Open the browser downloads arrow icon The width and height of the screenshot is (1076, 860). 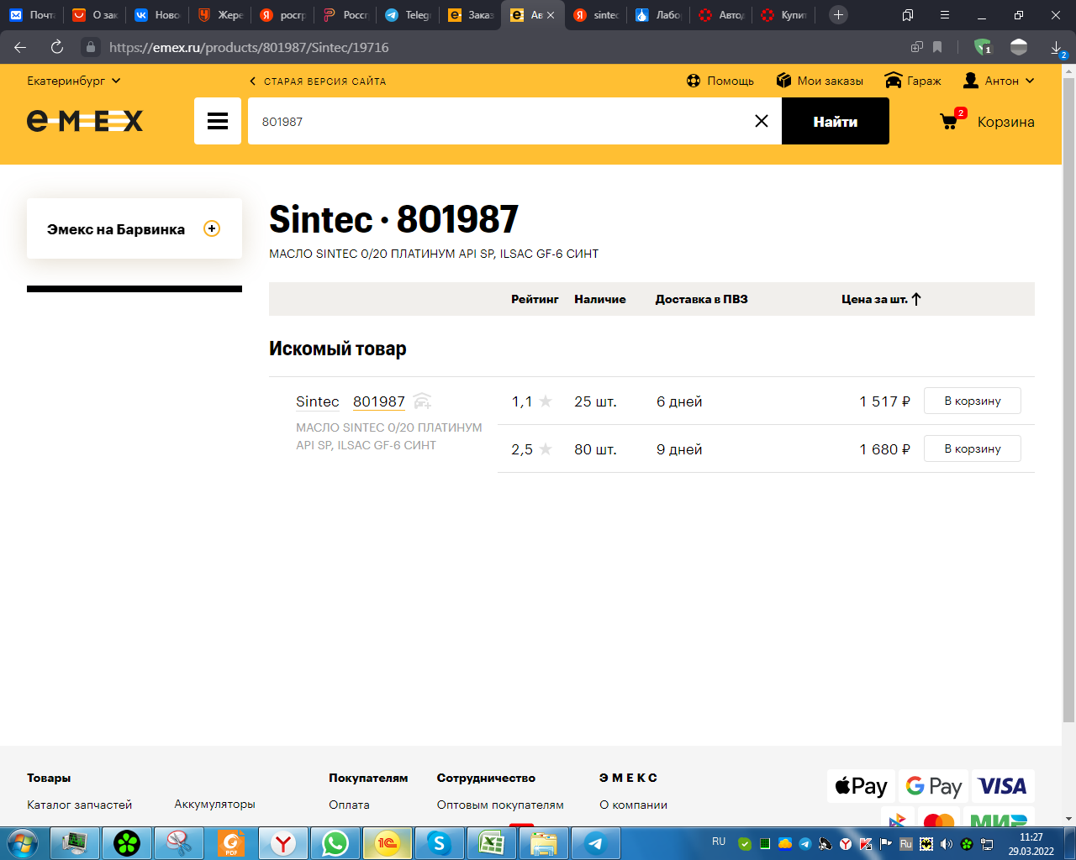point(1057,47)
